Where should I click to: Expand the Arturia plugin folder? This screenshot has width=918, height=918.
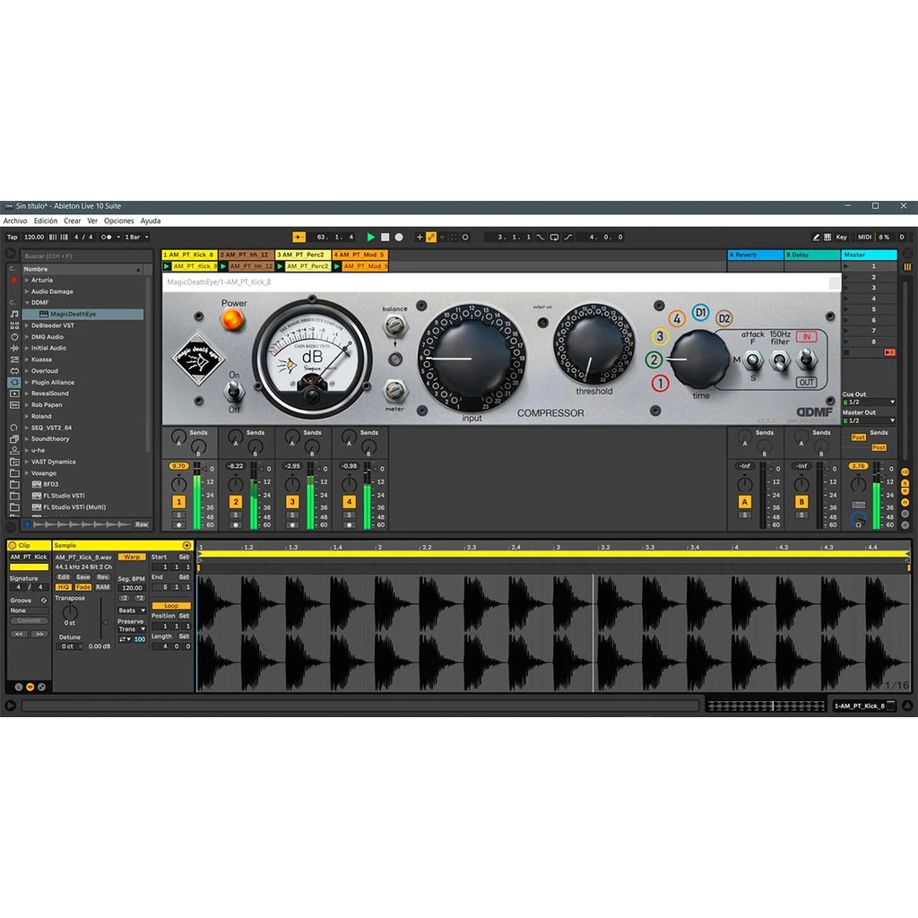click(27, 281)
